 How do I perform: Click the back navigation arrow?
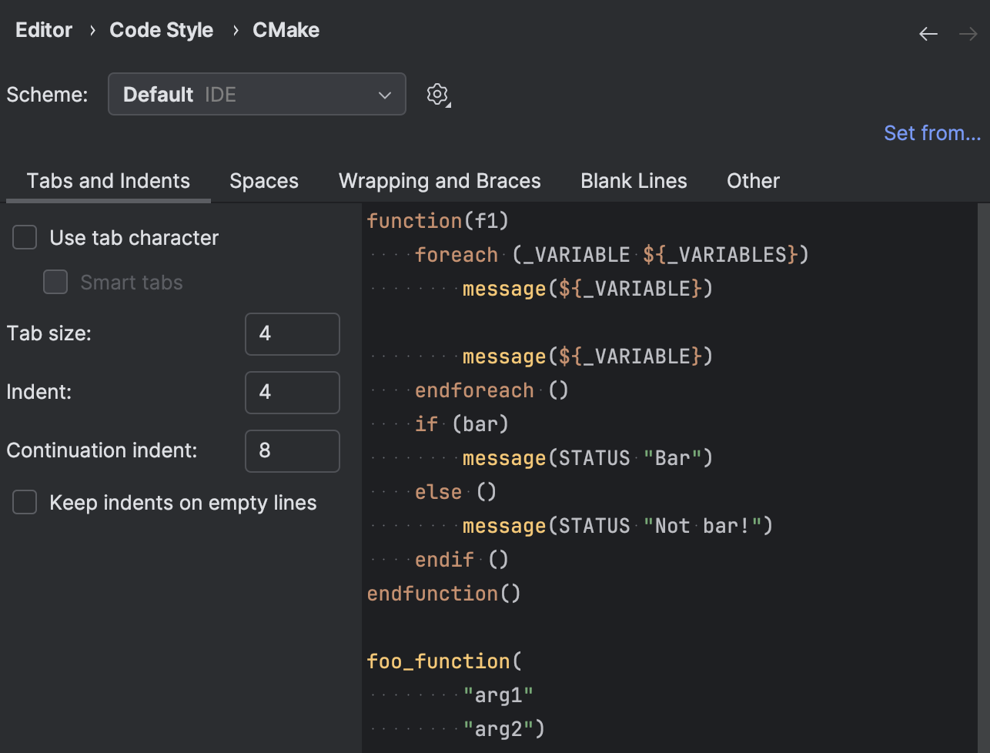click(928, 34)
